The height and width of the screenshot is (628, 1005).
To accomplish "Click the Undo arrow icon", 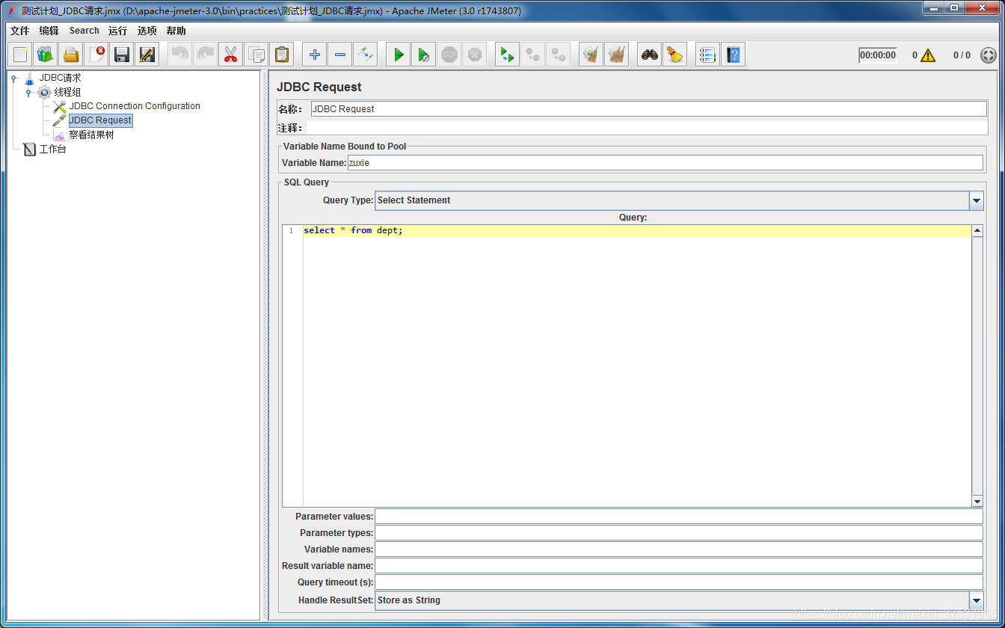I will 180,55.
